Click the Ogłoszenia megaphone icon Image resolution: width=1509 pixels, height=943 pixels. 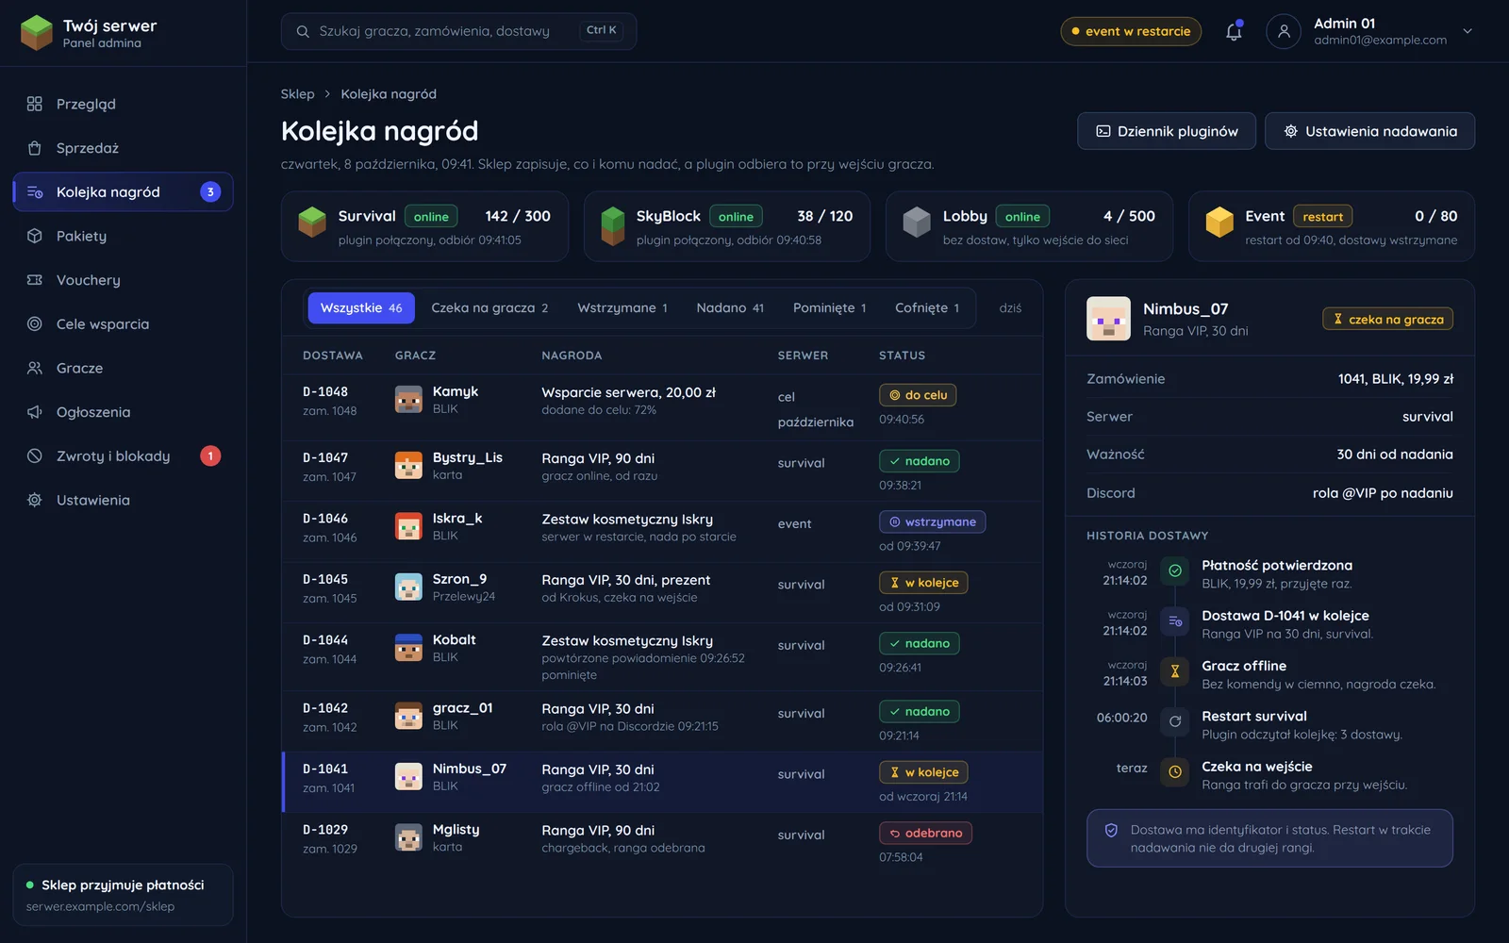[35, 412]
